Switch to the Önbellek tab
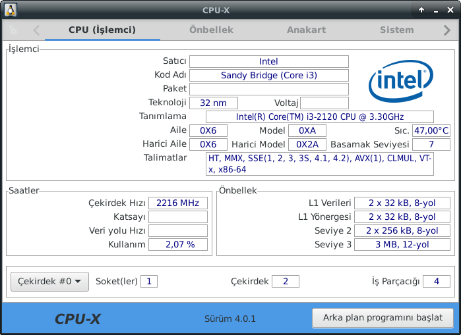The image size is (461, 335). pyautogui.click(x=211, y=30)
